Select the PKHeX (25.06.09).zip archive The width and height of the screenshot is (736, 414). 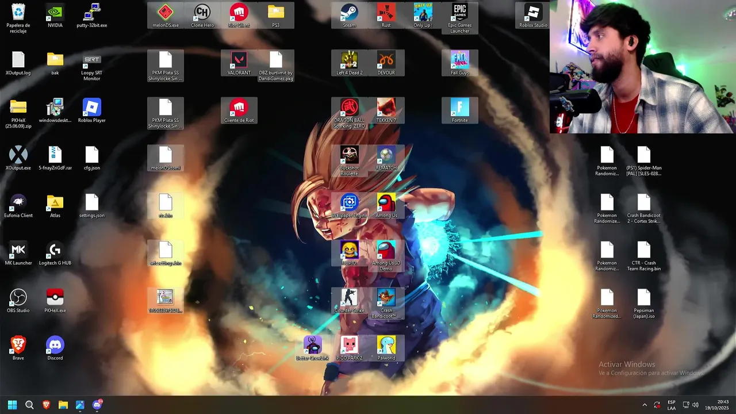tap(18, 113)
